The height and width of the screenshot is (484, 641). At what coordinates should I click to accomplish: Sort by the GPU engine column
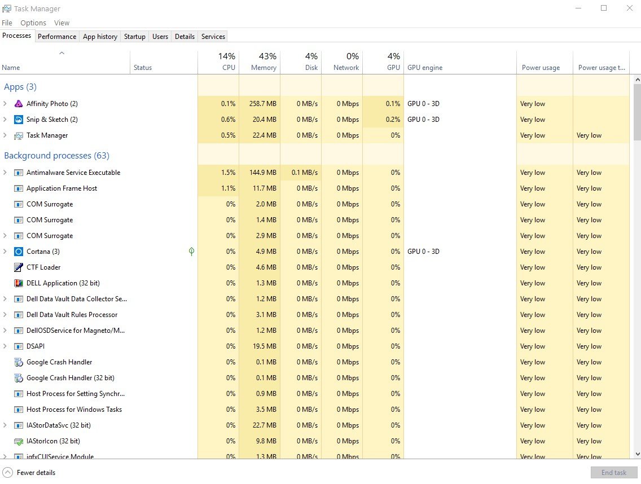[x=460, y=62]
